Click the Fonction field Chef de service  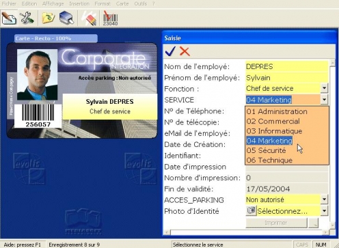[283, 88]
